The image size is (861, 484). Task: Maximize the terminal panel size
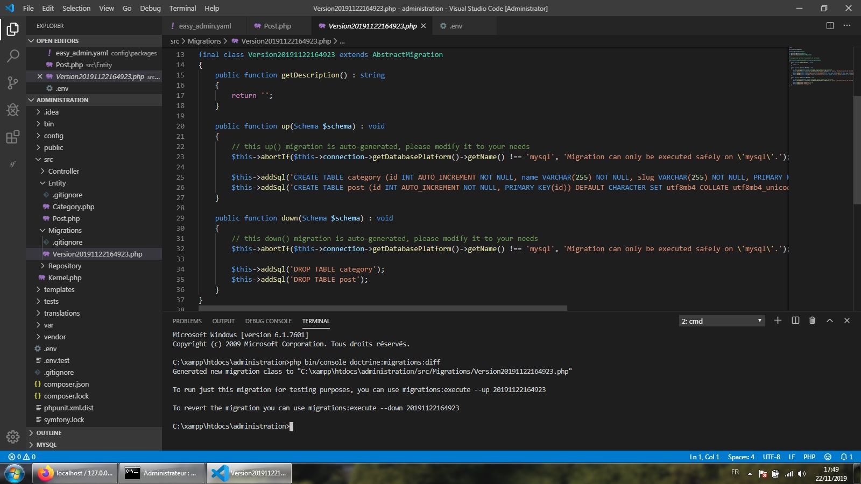tap(830, 321)
